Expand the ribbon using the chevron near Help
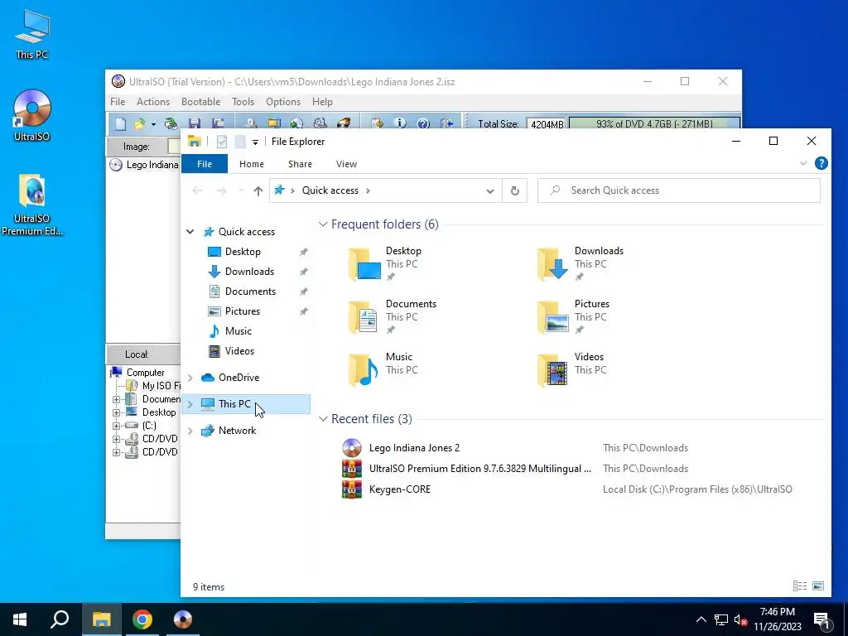 [803, 163]
